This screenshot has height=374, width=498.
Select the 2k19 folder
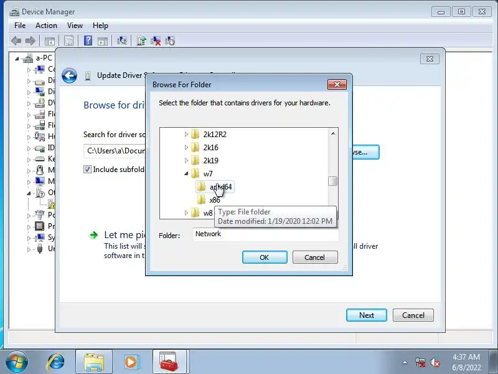pos(205,161)
